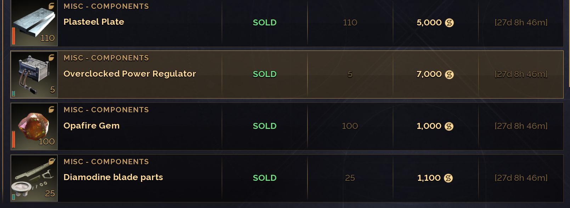Select the Opafire Gem item thumbnail
The image size is (570, 208).
(x=34, y=126)
